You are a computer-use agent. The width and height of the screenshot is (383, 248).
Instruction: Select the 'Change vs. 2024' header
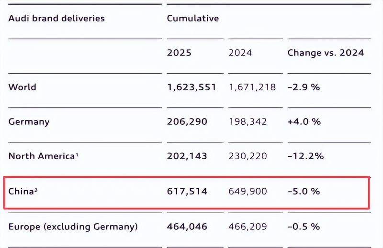[x=326, y=53]
